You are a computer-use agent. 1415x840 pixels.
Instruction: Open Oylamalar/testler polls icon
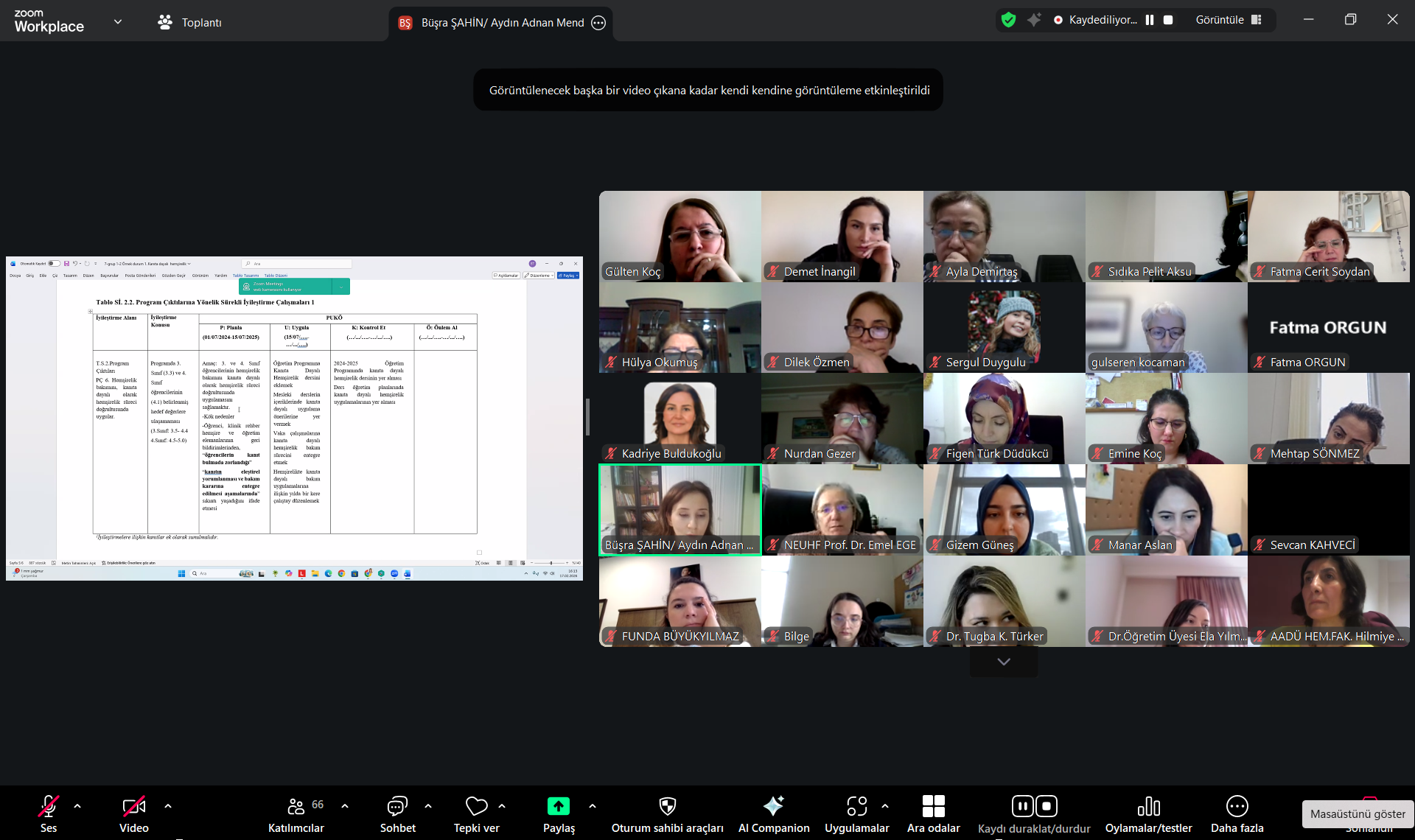click(1148, 806)
